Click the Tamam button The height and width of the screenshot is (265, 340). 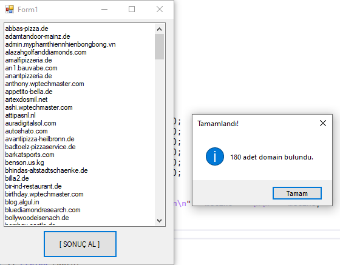(297, 193)
